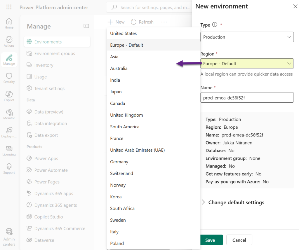Choose South America region option

point(154,127)
